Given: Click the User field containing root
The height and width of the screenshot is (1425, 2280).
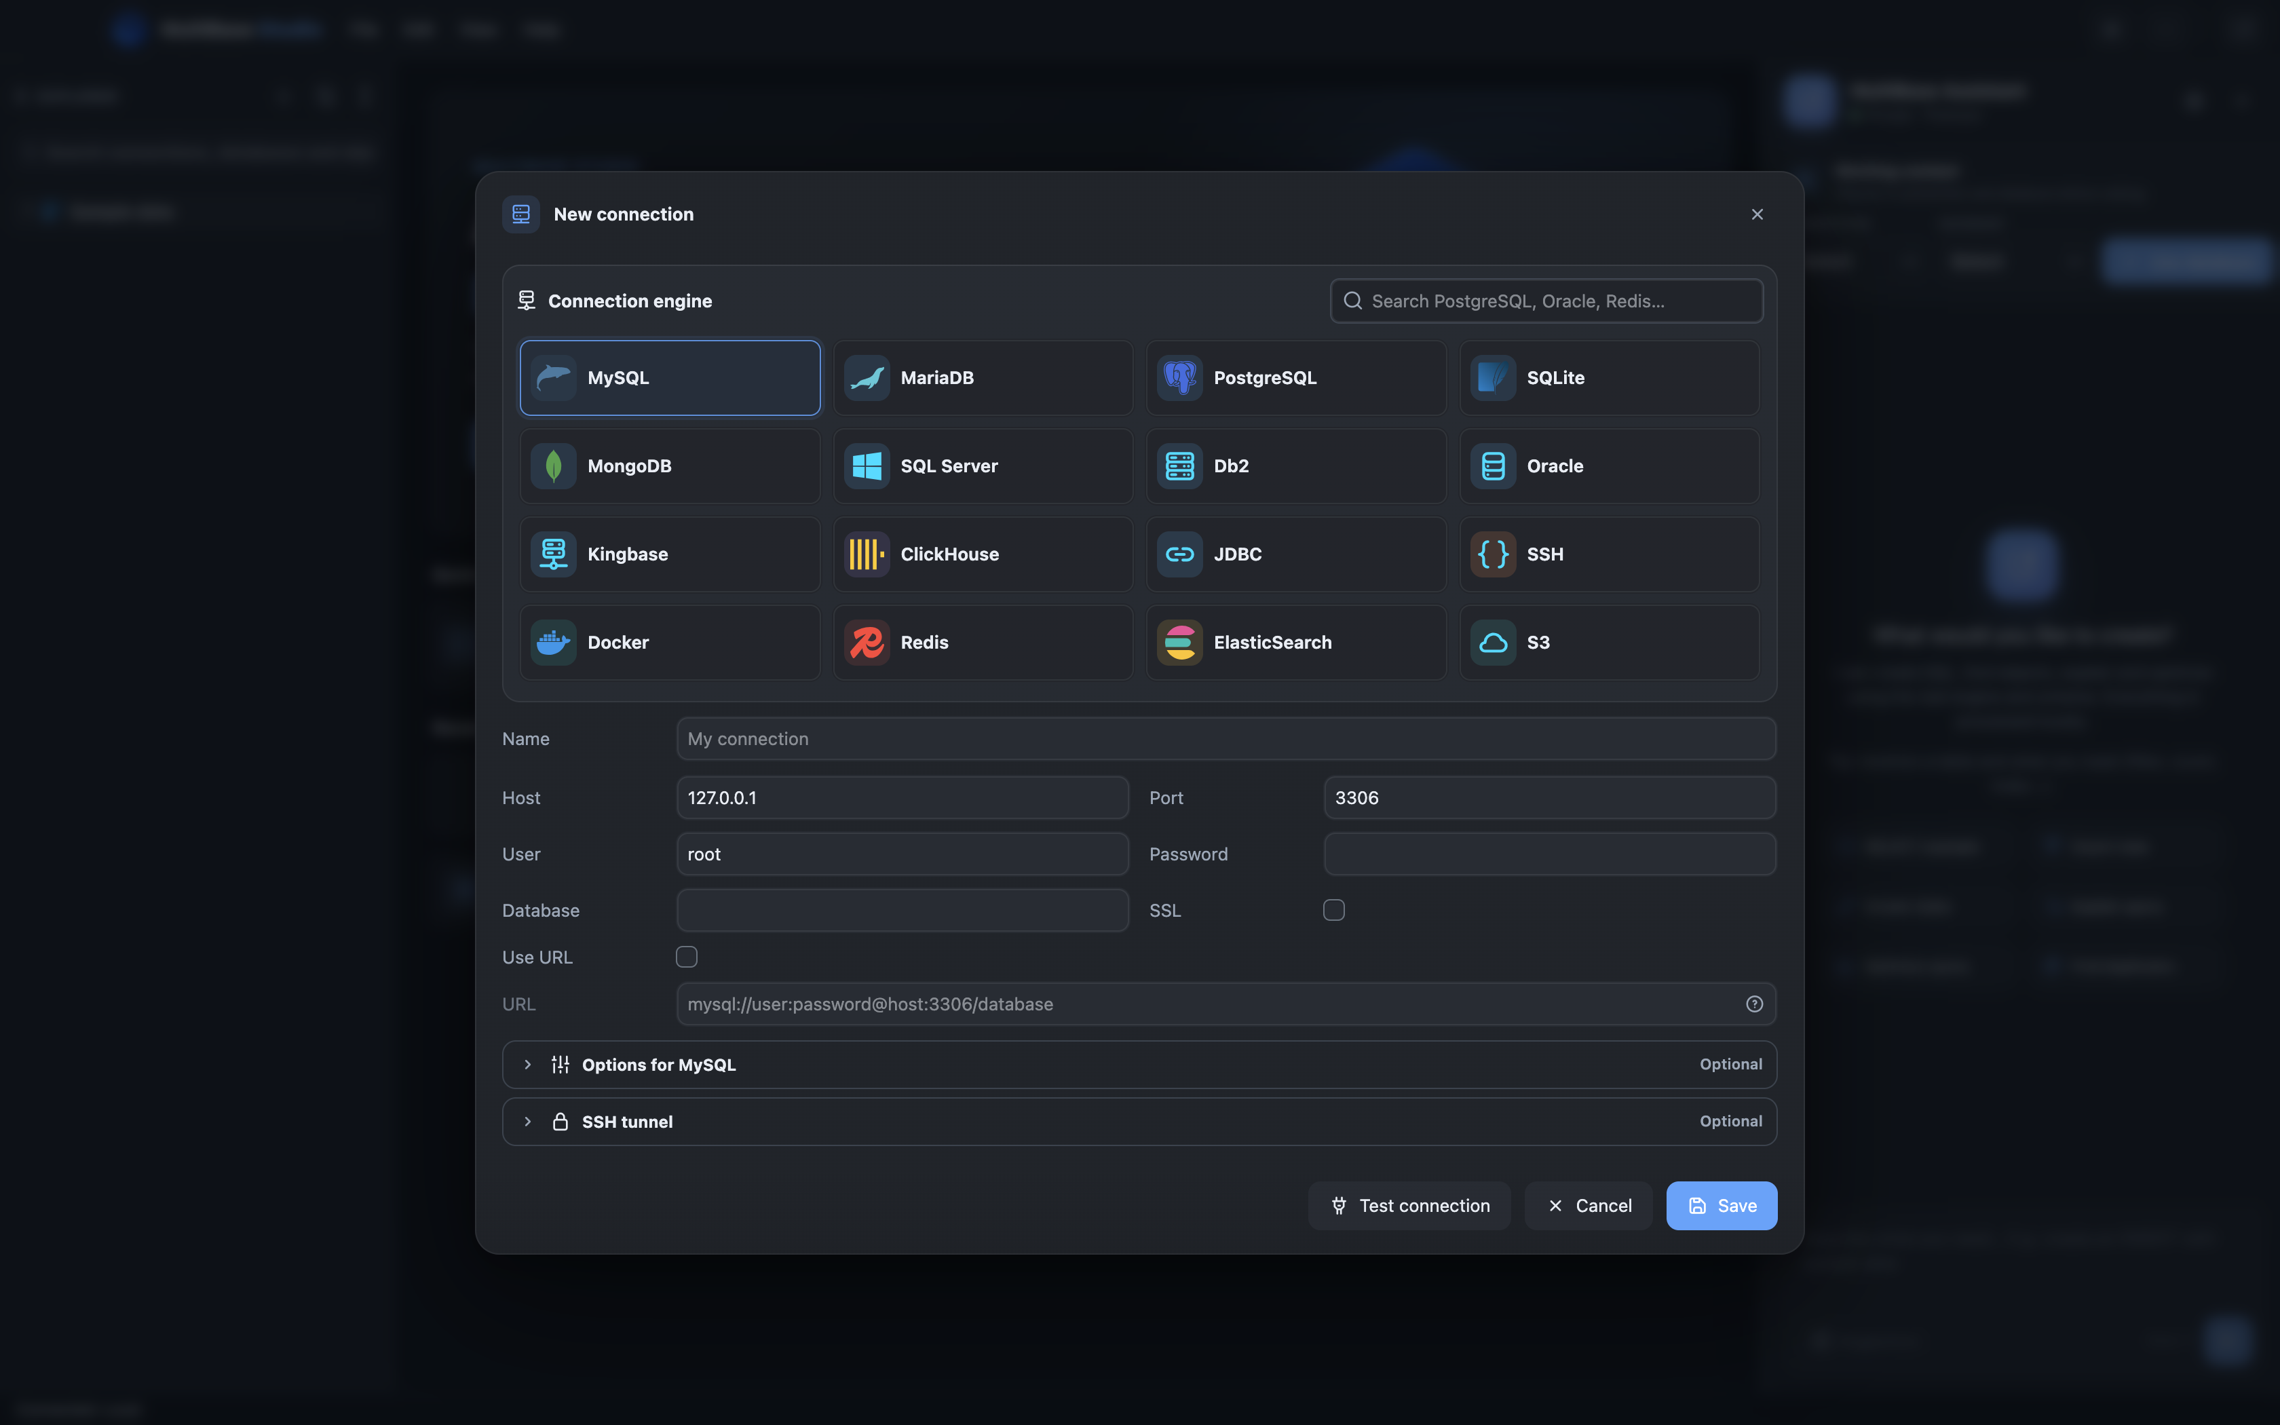Looking at the screenshot, I should click(x=902, y=854).
